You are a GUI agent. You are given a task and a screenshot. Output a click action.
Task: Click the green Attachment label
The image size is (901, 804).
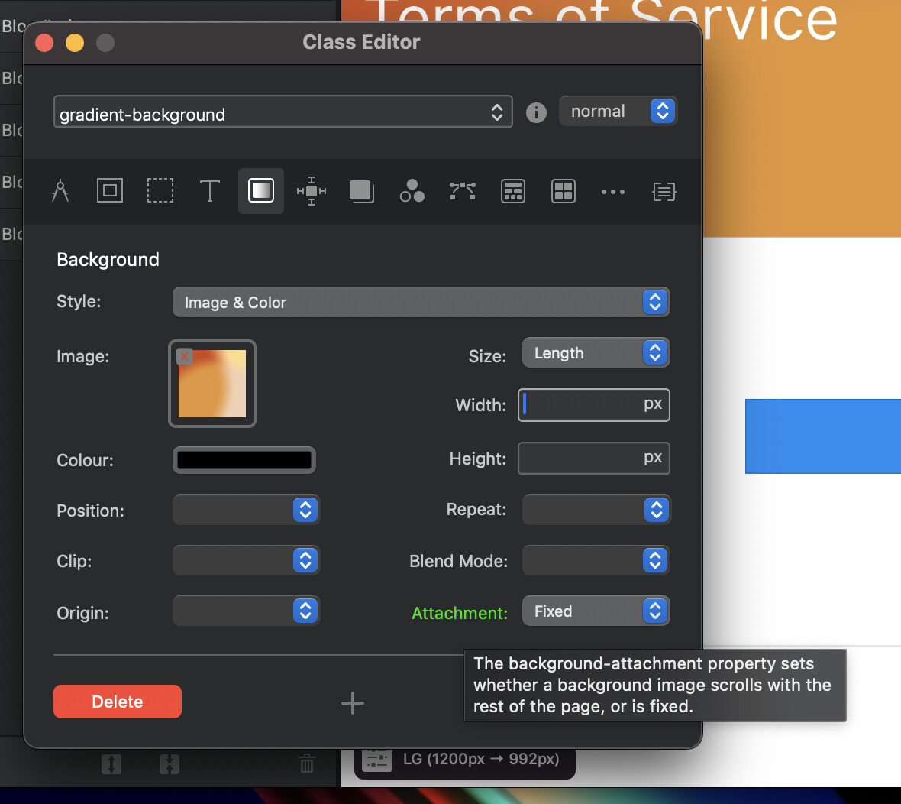[x=460, y=613]
